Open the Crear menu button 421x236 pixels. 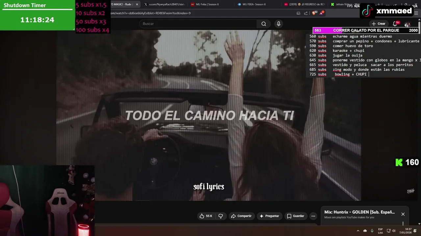(x=378, y=24)
